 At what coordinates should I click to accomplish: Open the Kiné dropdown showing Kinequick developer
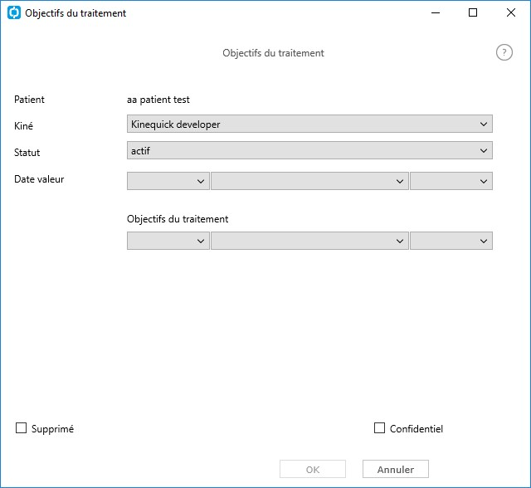(x=309, y=124)
